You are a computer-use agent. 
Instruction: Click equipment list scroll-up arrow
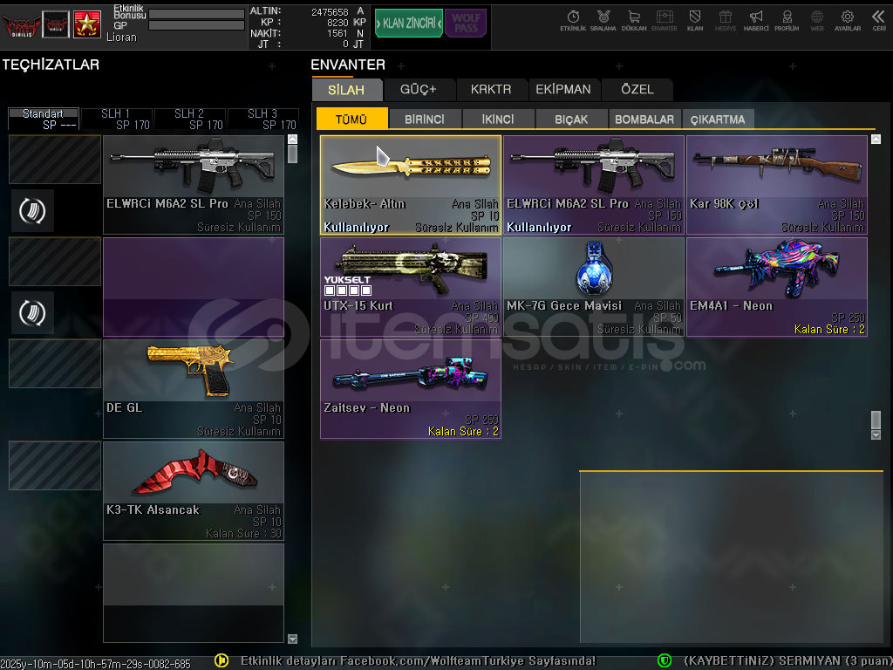[x=292, y=139]
